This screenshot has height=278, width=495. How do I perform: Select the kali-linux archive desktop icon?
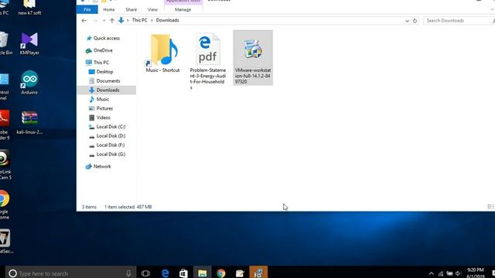[29, 122]
